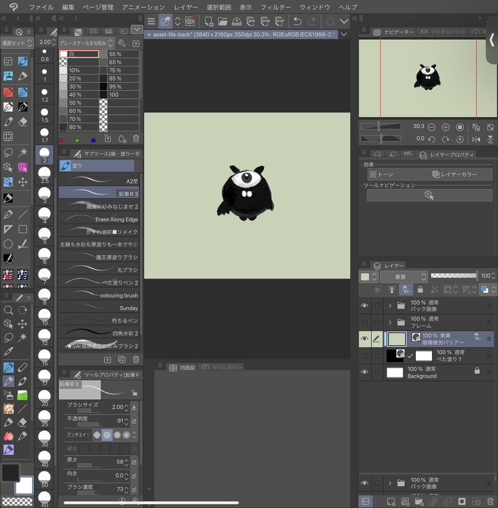Open the 漫画セット tool set dropdown
Image resolution: width=498 pixels, height=508 pixels.
pyautogui.click(x=17, y=43)
